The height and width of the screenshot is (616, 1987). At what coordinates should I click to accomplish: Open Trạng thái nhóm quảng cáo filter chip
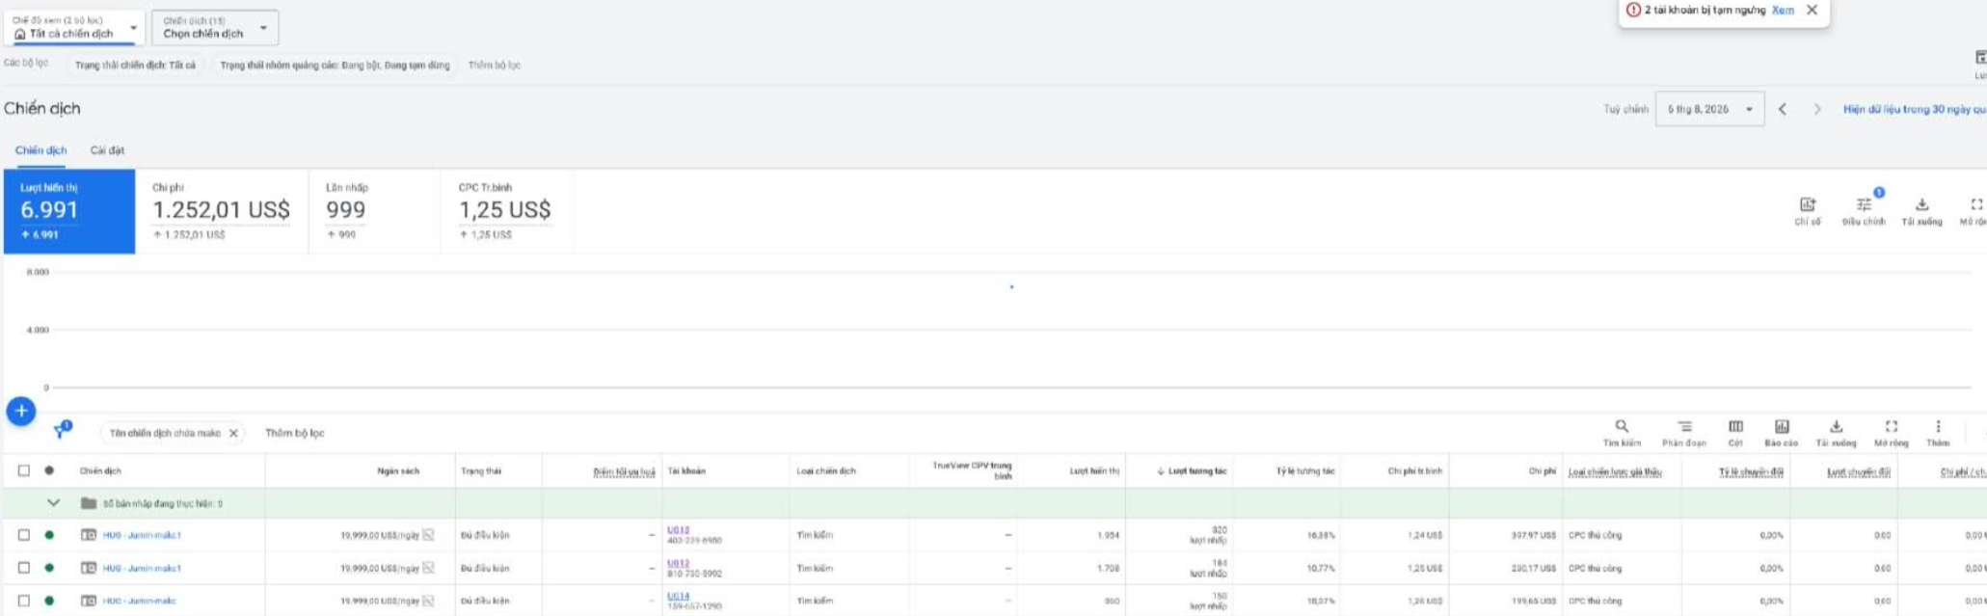tap(335, 65)
